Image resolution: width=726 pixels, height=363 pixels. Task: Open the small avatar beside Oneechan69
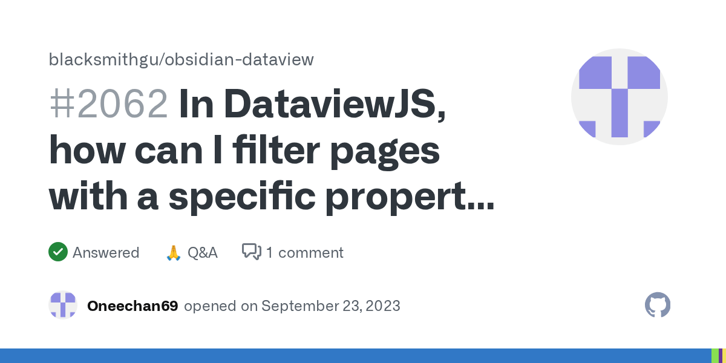63,306
